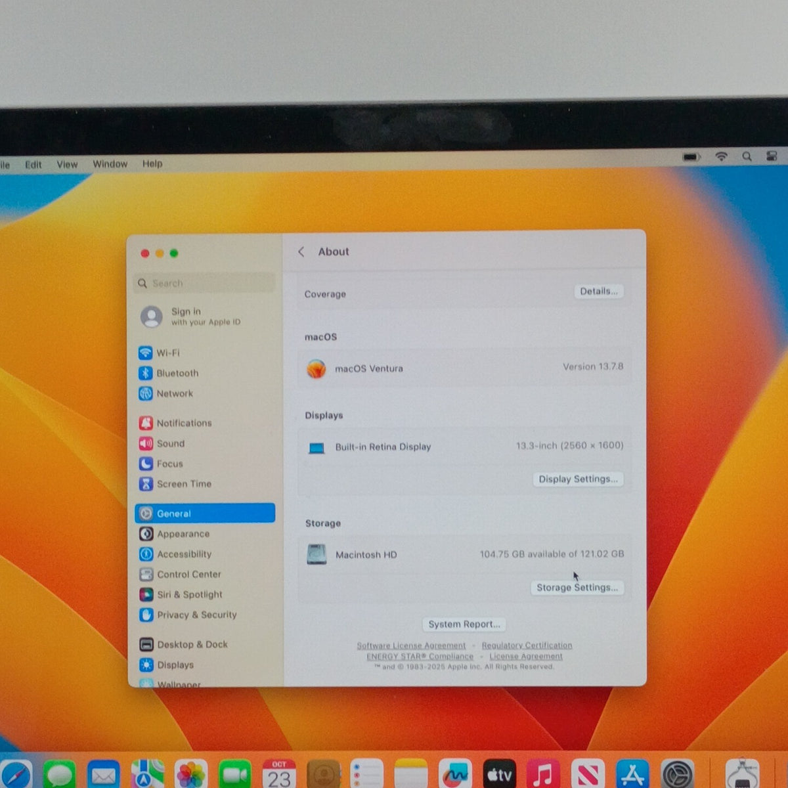Click the sidebar Search field
788x788 pixels.
[205, 283]
